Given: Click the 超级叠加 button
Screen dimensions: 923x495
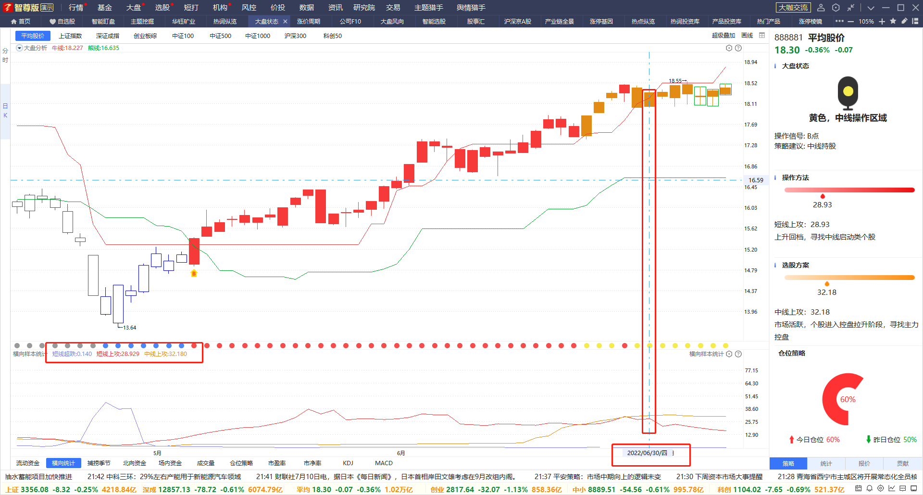Looking at the screenshot, I should tap(723, 36).
